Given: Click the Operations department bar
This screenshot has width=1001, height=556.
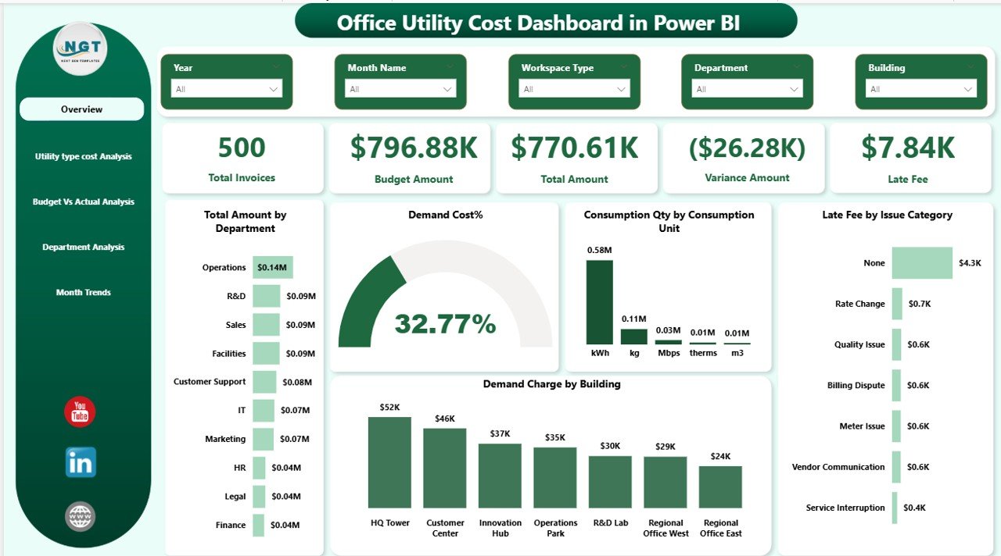Looking at the screenshot, I should tap(272, 267).
